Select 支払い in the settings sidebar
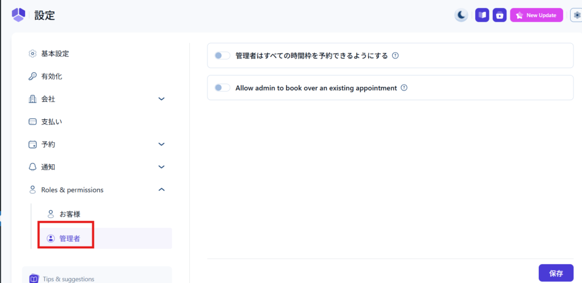 point(51,122)
